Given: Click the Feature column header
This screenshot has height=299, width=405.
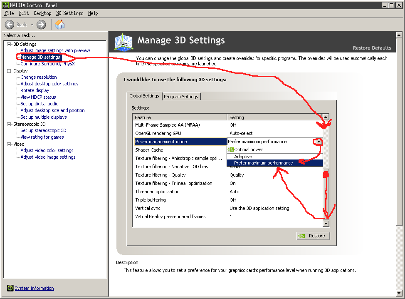Looking at the screenshot, I should coord(180,117).
